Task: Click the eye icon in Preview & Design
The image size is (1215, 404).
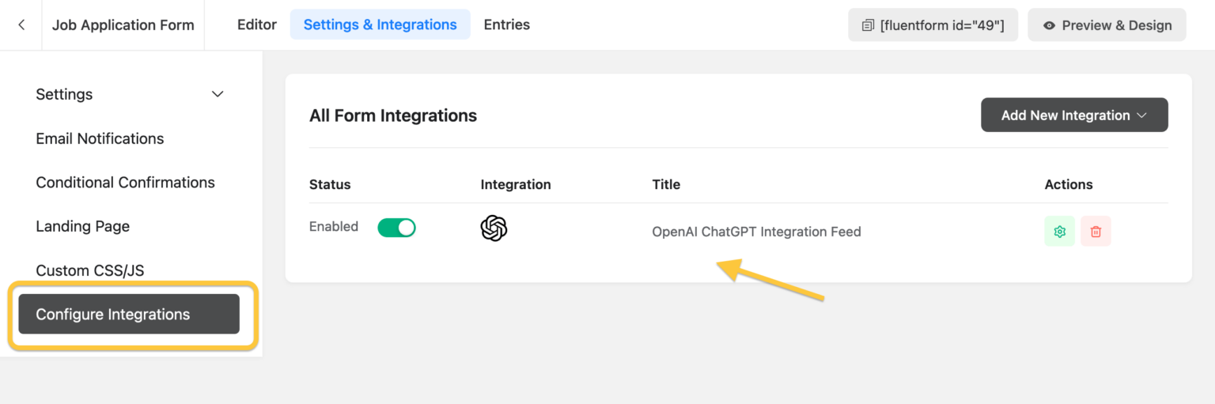Action: pos(1049,25)
